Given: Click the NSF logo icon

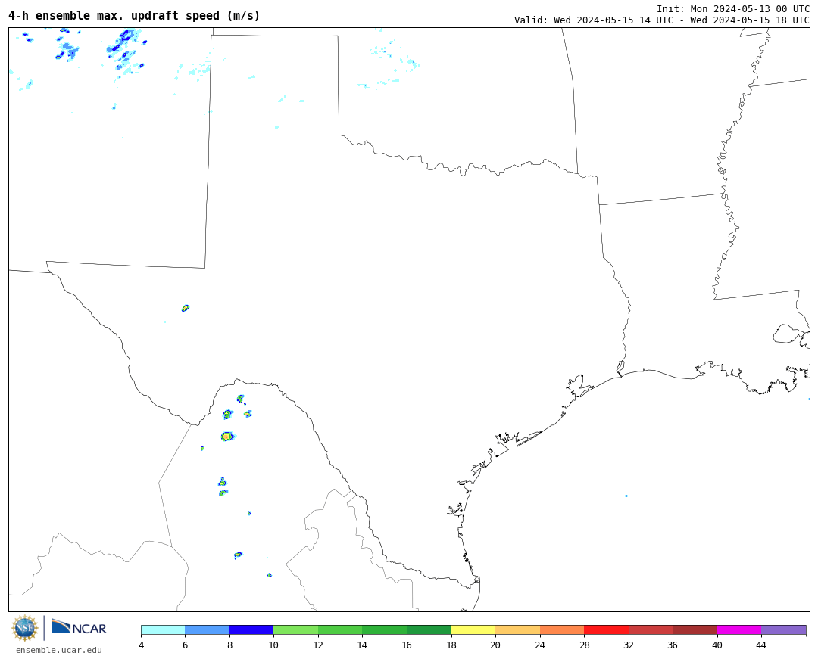Looking at the screenshot, I should point(24,628).
